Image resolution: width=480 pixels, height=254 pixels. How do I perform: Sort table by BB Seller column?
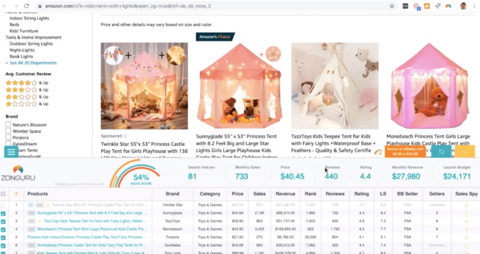[x=407, y=194]
